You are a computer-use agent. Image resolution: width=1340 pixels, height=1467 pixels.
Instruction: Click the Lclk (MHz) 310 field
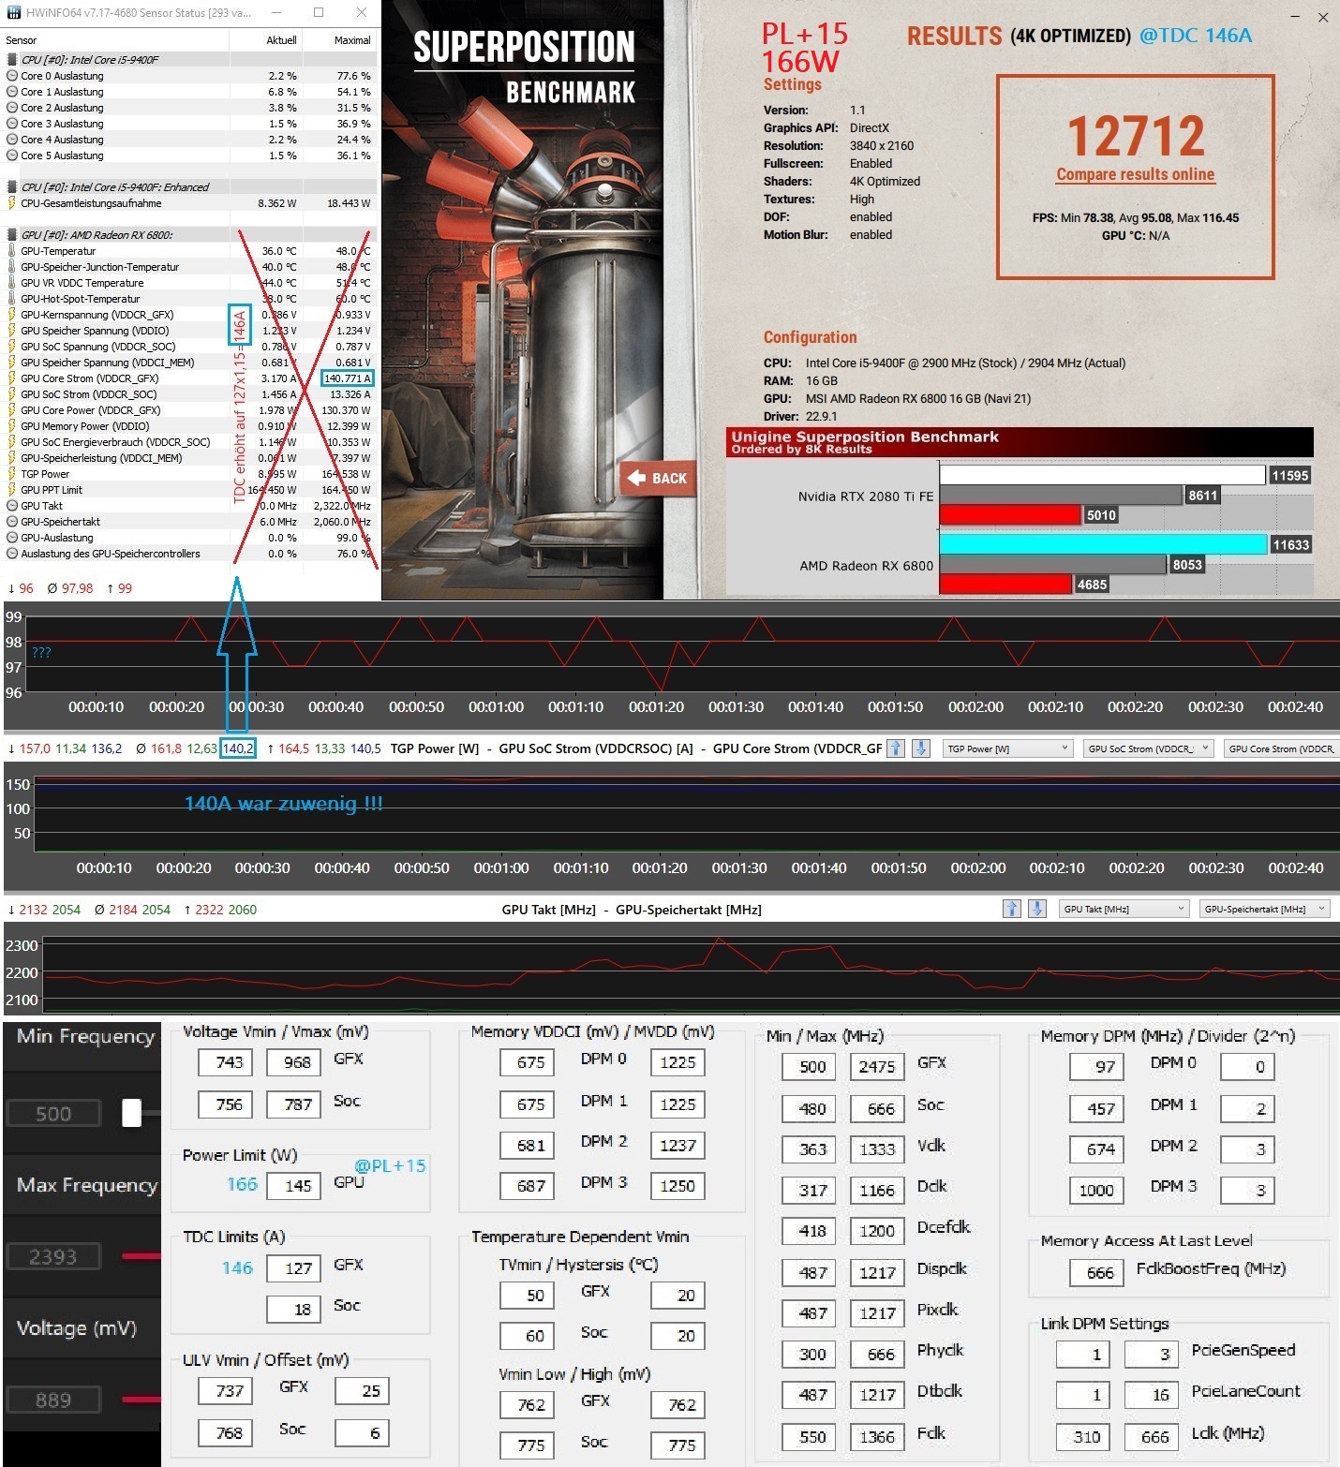tap(1084, 1437)
